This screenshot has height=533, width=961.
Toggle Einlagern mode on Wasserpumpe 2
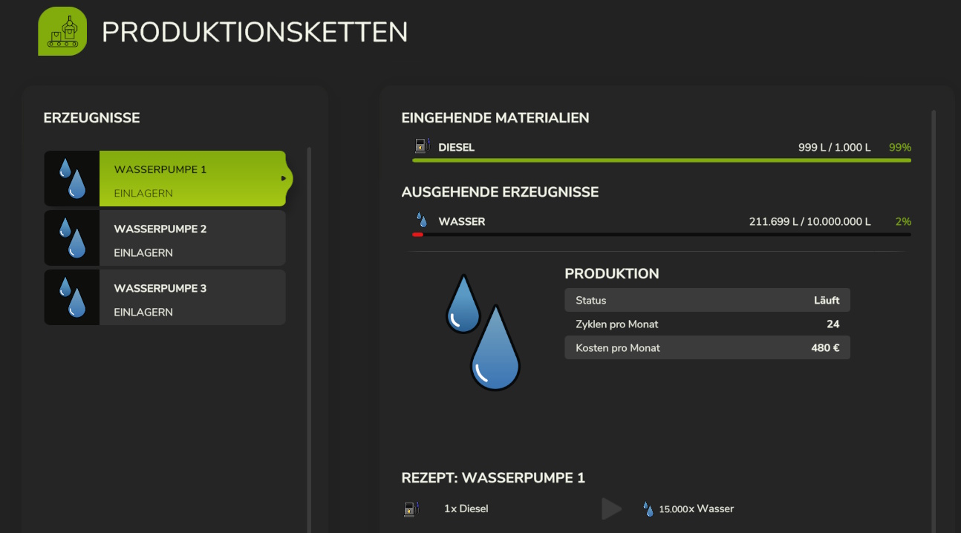[x=143, y=252]
